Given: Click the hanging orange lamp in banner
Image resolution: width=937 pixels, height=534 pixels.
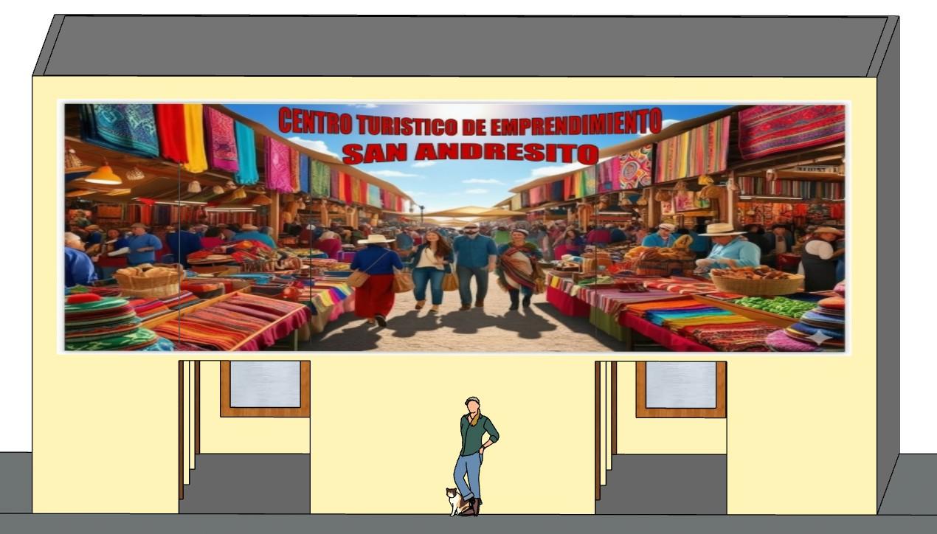Looking at the screenshot, I should [x=103, y=175].
